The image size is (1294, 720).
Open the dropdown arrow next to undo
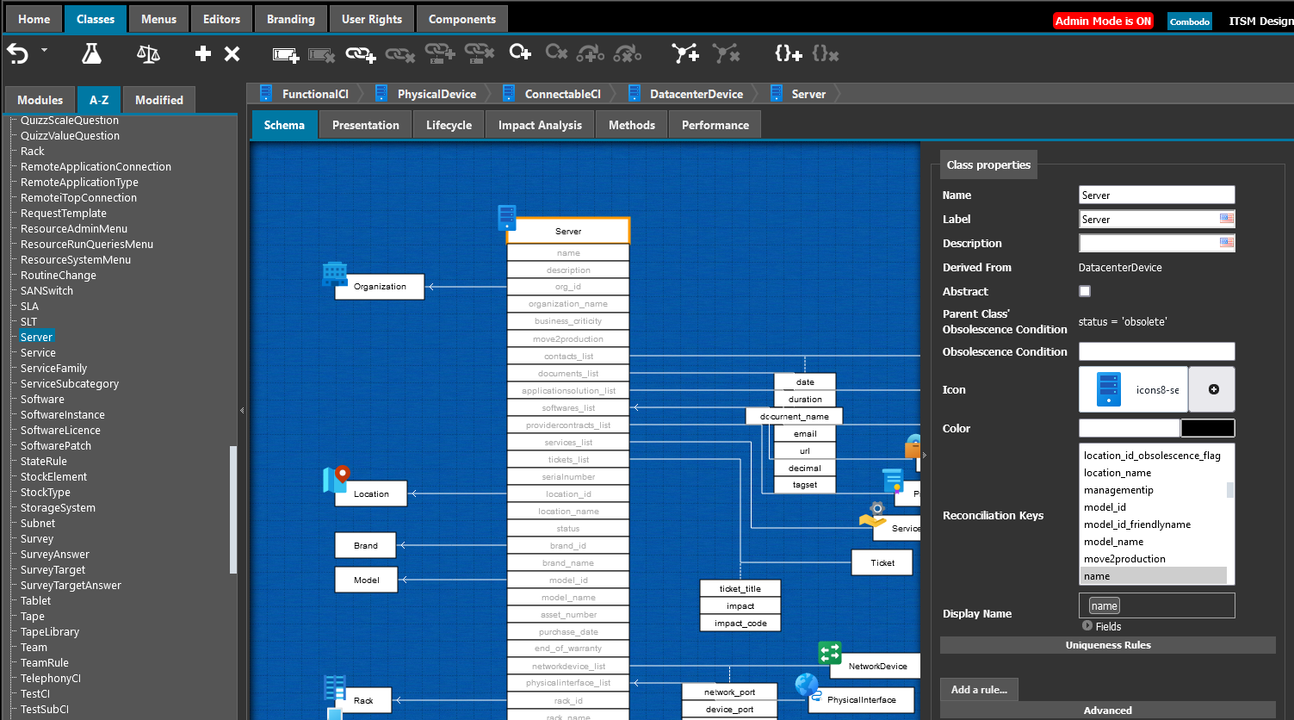pyautogui.click(x=44, y=50)
